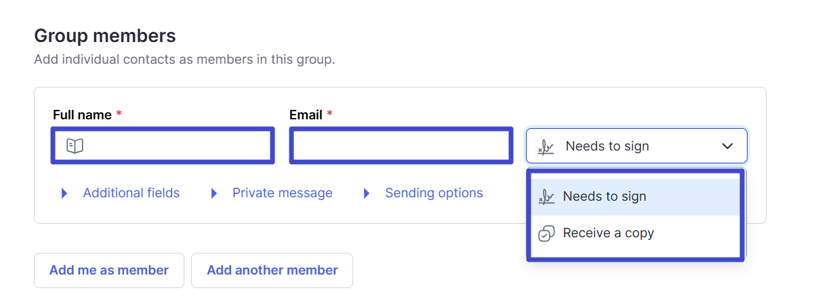Click the Needs to sign combo box text
Image resolution: width=816 pixels, height=301 pixels.
click(607, 146)
